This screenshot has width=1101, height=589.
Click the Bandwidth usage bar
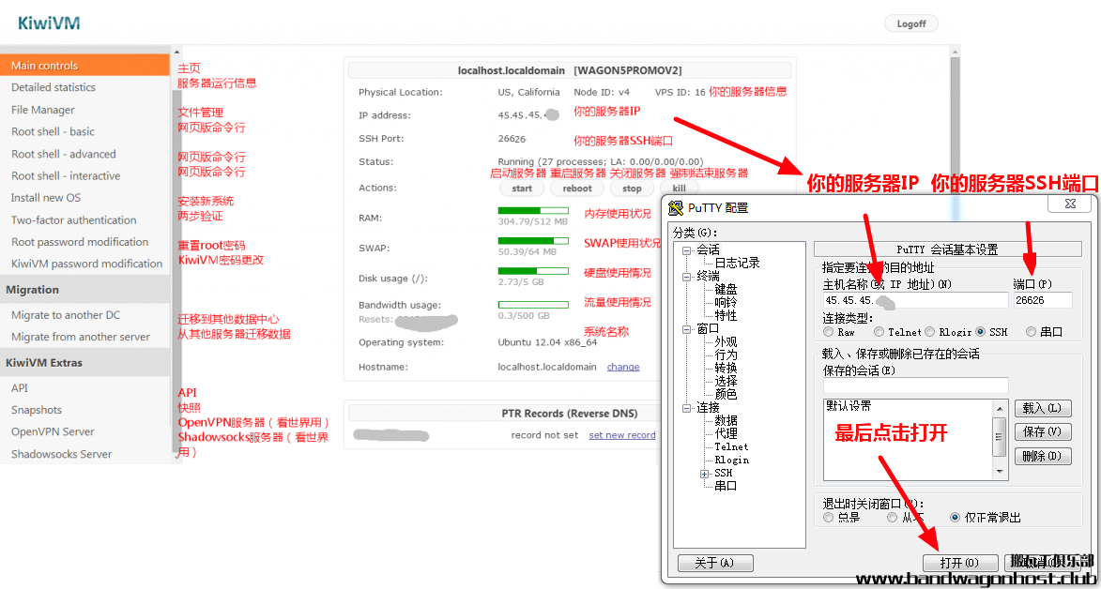pos(533,305)
